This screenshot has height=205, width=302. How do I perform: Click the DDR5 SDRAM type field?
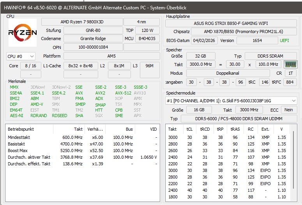click(x=270, y=56)
